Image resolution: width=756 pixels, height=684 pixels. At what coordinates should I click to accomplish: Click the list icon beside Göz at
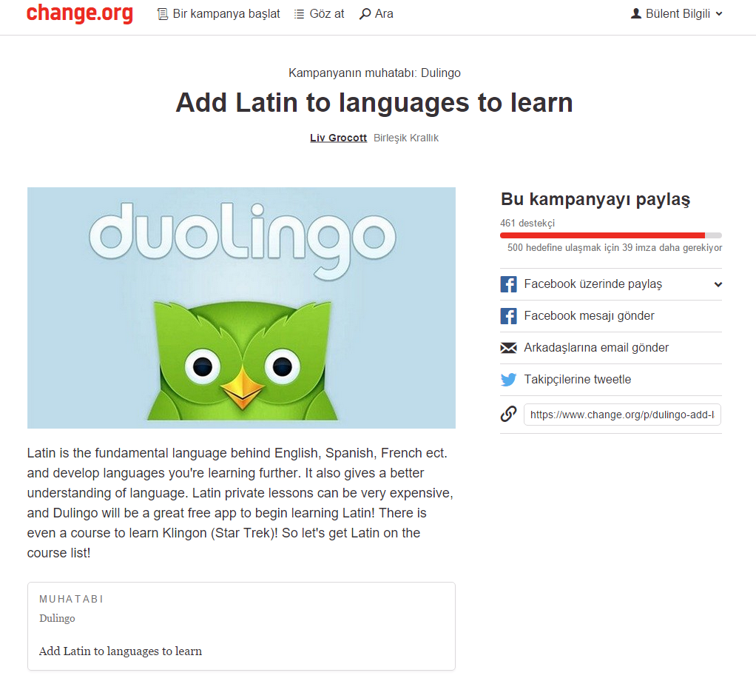click(300, 14)
